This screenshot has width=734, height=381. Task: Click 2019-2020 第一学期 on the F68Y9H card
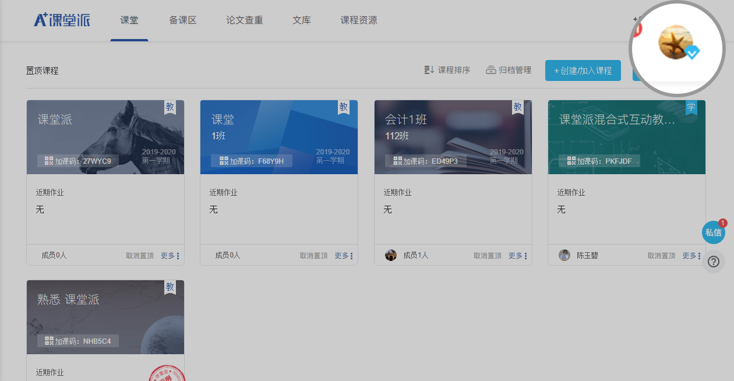pos(333,156)
